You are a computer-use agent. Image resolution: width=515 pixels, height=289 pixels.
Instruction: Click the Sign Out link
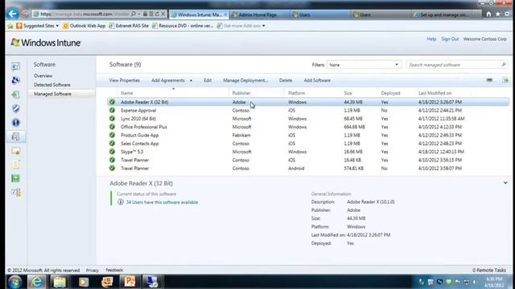coord(450,39)
